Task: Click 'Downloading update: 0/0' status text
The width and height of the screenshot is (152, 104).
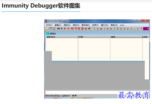Action: [61, 96]
